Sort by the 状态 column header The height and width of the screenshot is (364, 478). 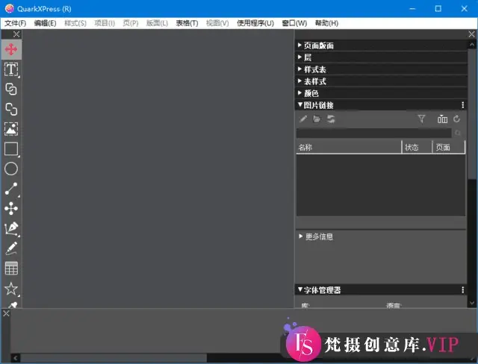click(417, 147)
